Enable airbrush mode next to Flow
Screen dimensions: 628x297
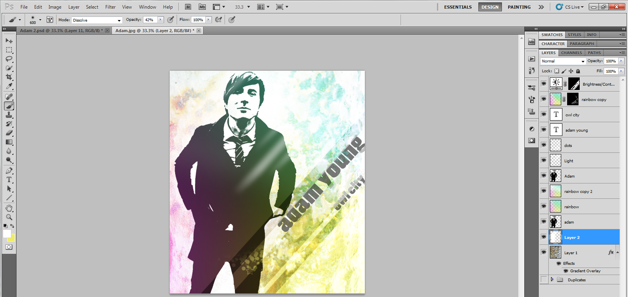click(219, 20)
